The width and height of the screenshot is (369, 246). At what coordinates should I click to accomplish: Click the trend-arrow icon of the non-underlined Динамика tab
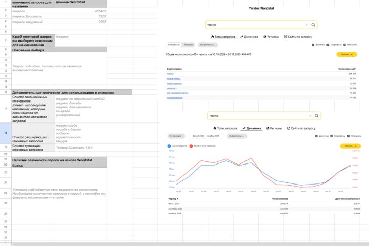click(242, 37)
